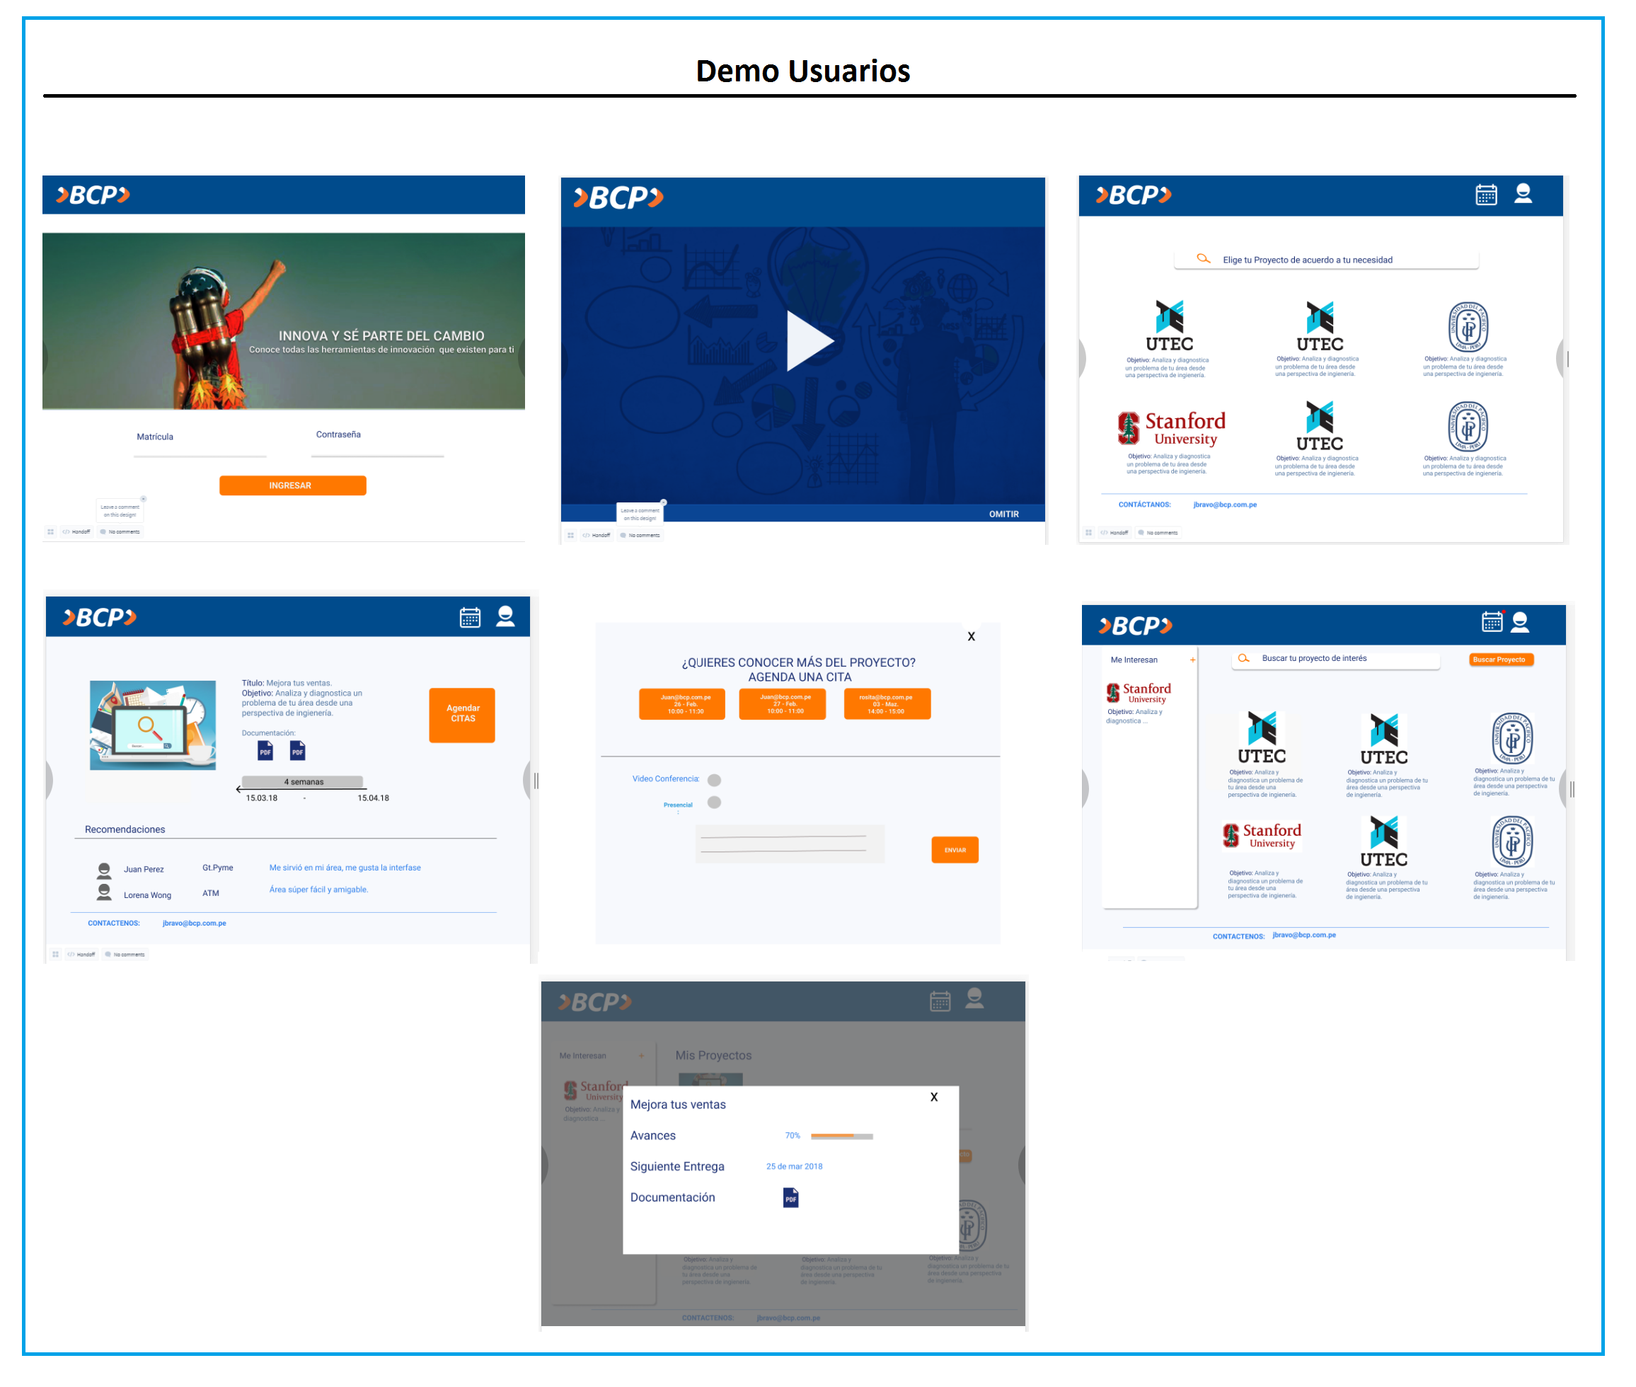Viewport: 1636px width, 1387px height.
Task: Expand Me Interesan panel with plus icon
Action: pyautogui.click(x=1192, y=660)
